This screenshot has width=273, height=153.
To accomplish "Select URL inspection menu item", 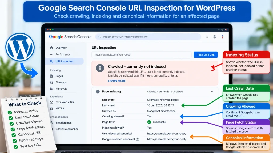I will click(65, 61).
